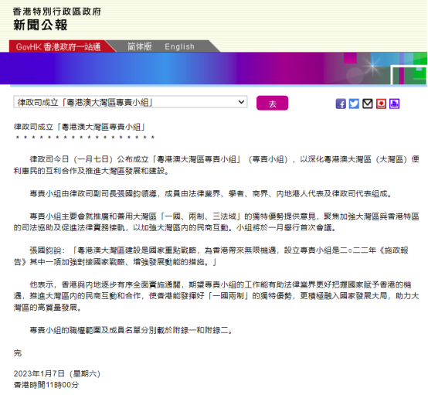Image resolution: width=428 pixels, height=395 pixels.
Task: Open the press release title dropdown
Action: 131,102
